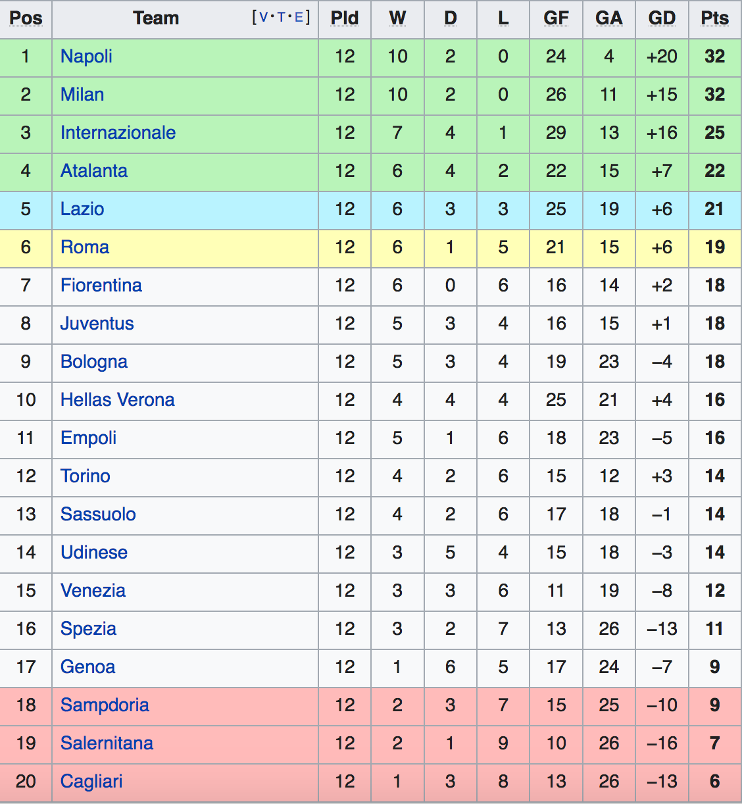
Task: Open the Napoli team link
Action: click(86, 57)
